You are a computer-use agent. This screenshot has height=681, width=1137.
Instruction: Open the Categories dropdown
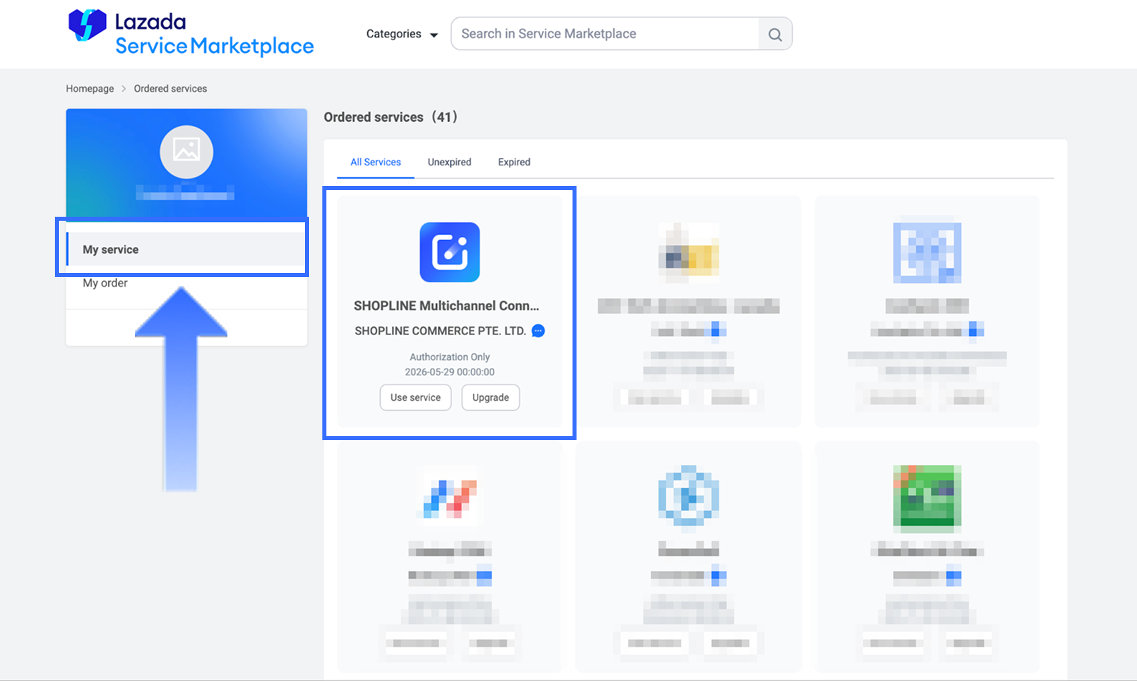(402, 34)
